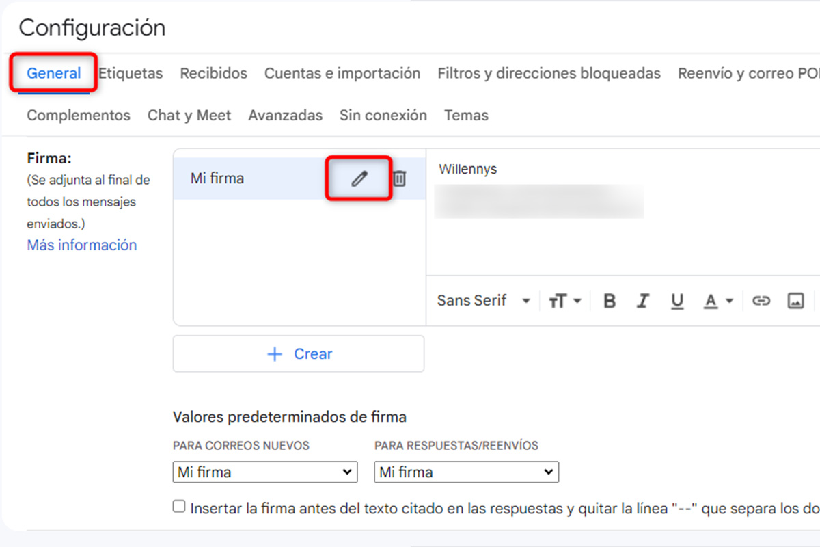Create a new signature with Crear
The image size is (820, 547).
[x=299, y=353]
